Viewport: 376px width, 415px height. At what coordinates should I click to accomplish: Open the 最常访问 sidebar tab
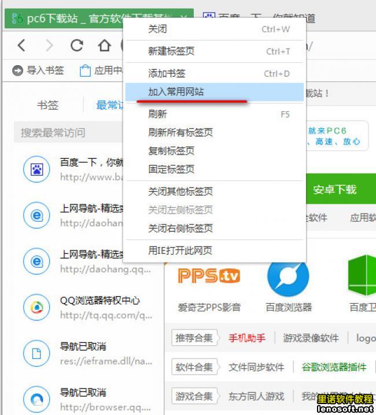109,105
